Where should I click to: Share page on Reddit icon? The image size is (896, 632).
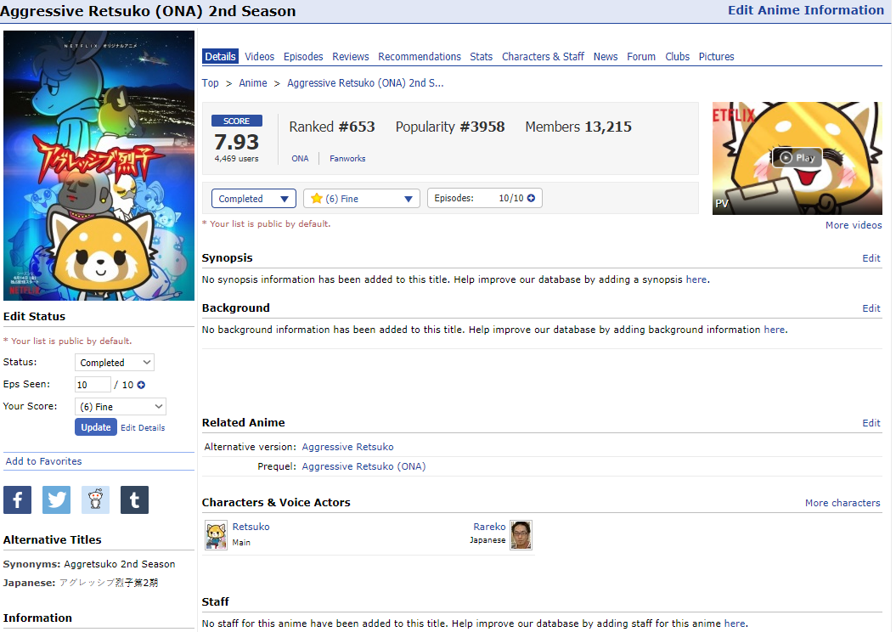tap(95, 500)
